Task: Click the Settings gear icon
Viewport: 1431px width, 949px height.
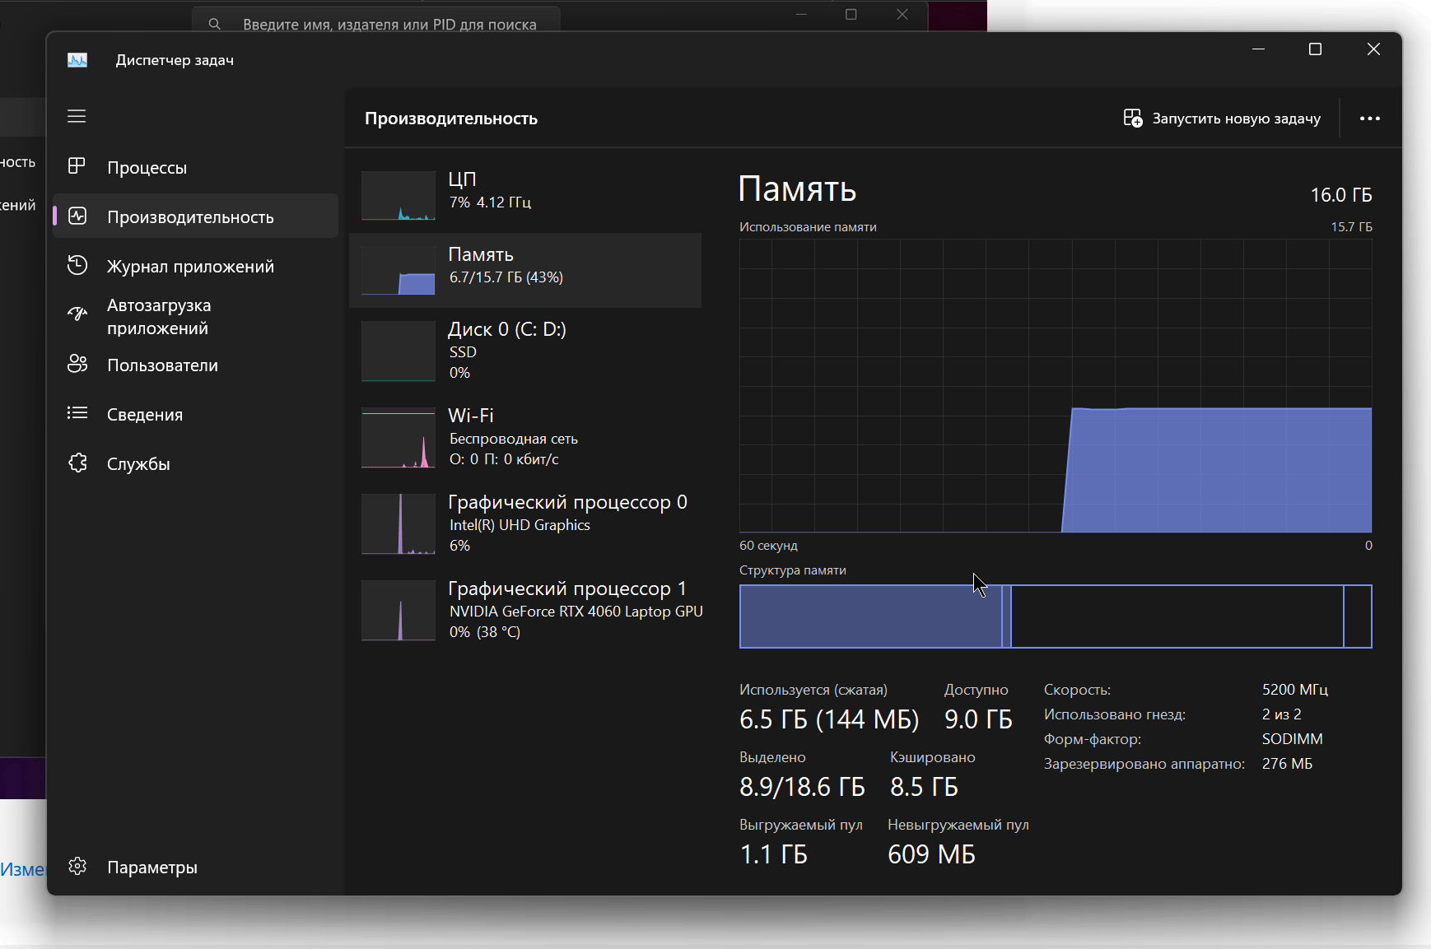Action: pos(77,866)
